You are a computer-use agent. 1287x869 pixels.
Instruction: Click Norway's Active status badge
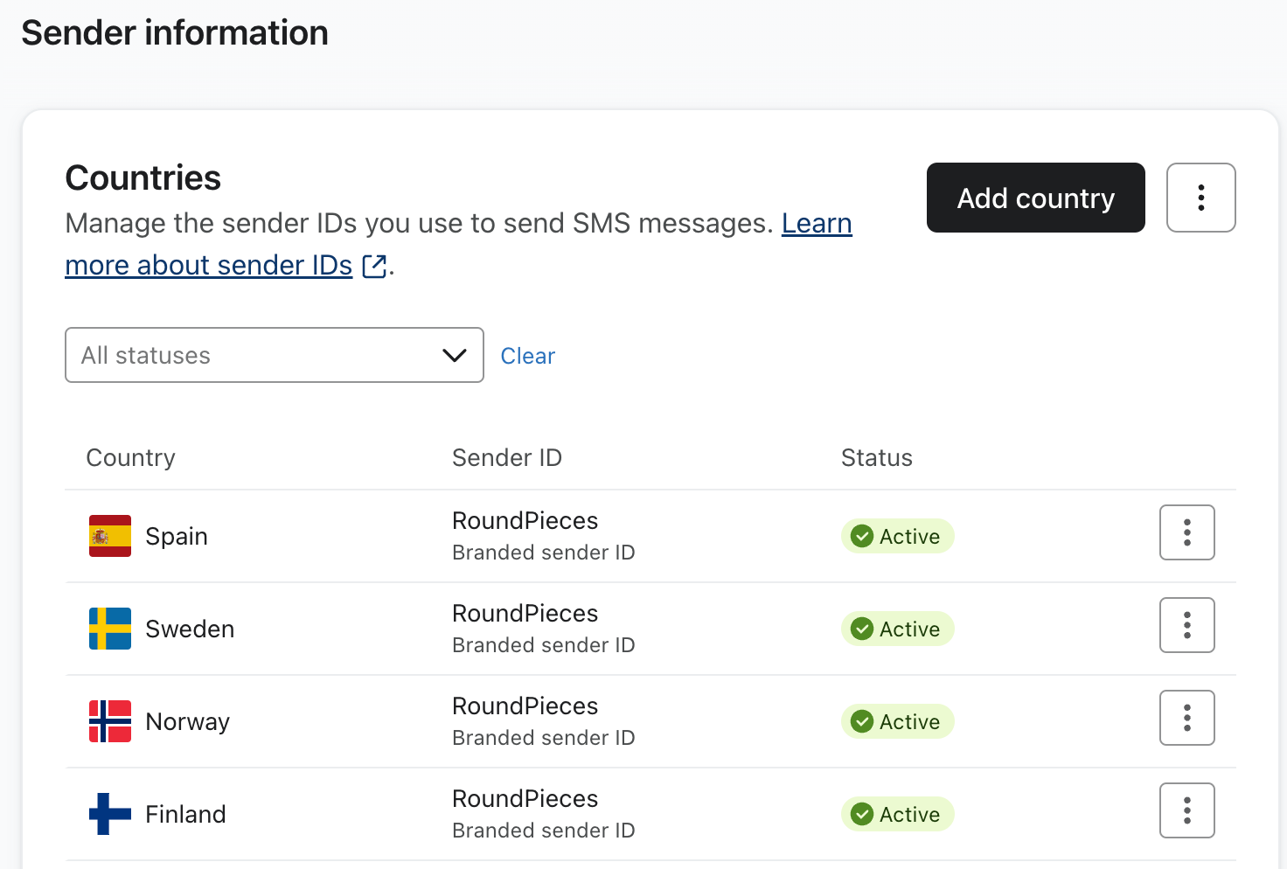897,721
